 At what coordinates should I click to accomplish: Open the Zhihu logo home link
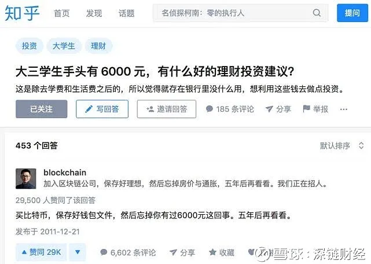coord(22,13)
